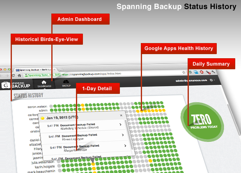Close the Jan 19, 2012 detail popup
241x173 pixels.
(x=121, y=115)
